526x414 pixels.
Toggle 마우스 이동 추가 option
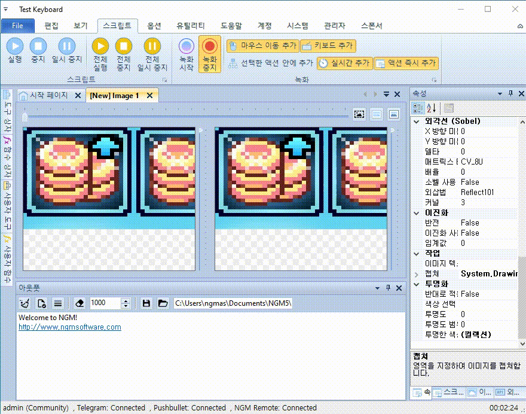262,45
